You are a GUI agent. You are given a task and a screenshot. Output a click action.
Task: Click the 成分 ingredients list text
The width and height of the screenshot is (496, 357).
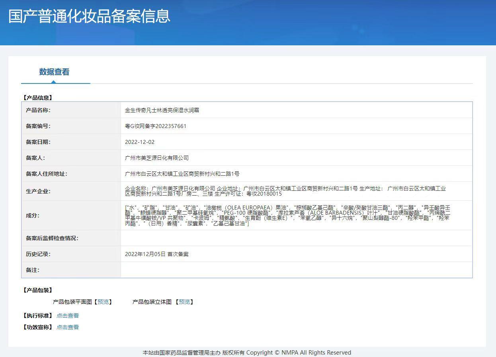[x=287, y=215]
